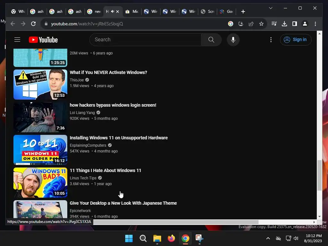Viewport: 328px width, 246px height.
Task: Switch to the 'new' Google tab
Action: [x=94, y=12]
